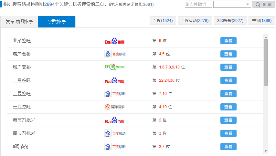The height and width of the screenshot is (156, 276).
Task: Click 查看 for 土豆控旺 rank 7,10
Action: 228,94
